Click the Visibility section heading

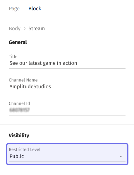click(19, 135)
